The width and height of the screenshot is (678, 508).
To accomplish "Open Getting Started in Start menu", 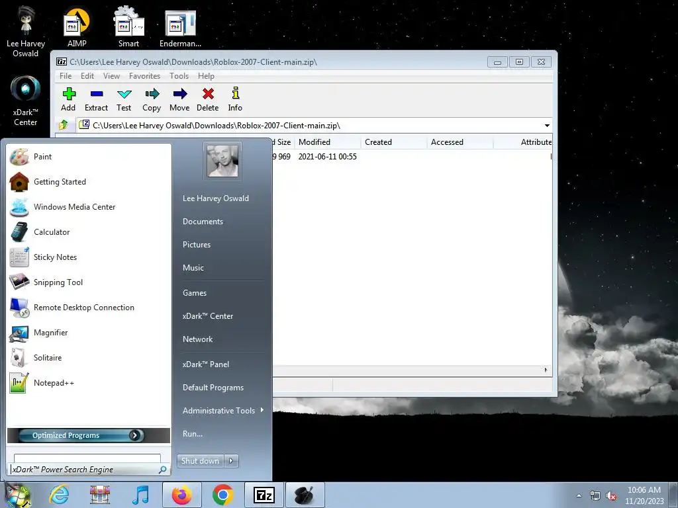I will tap(89, 182).
